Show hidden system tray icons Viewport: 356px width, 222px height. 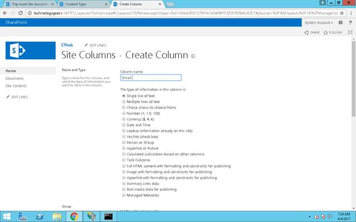pyautogui.click(x=310, y=217)
